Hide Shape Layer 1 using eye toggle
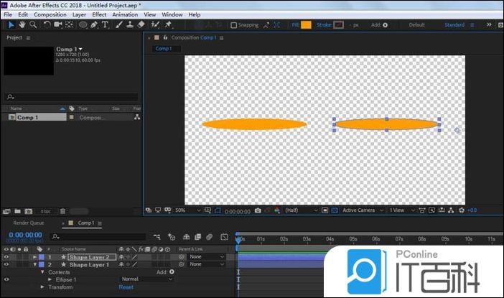Image resolution: width=504 pixels, height=298 pixels. tap(6, 264)
